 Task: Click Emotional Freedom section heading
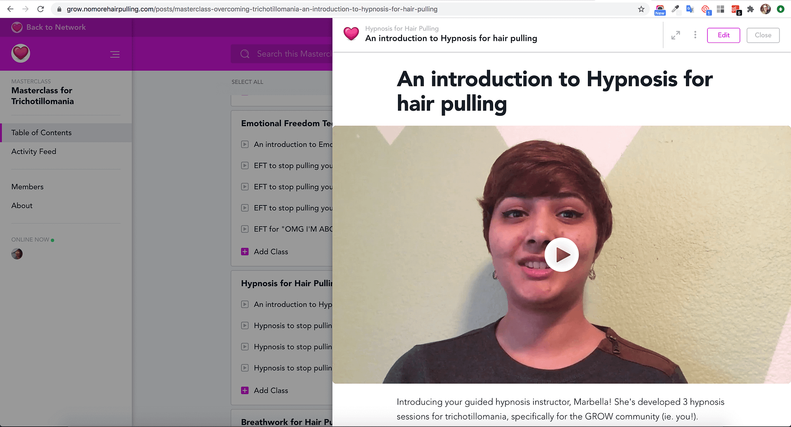click(x=287, y=124)
